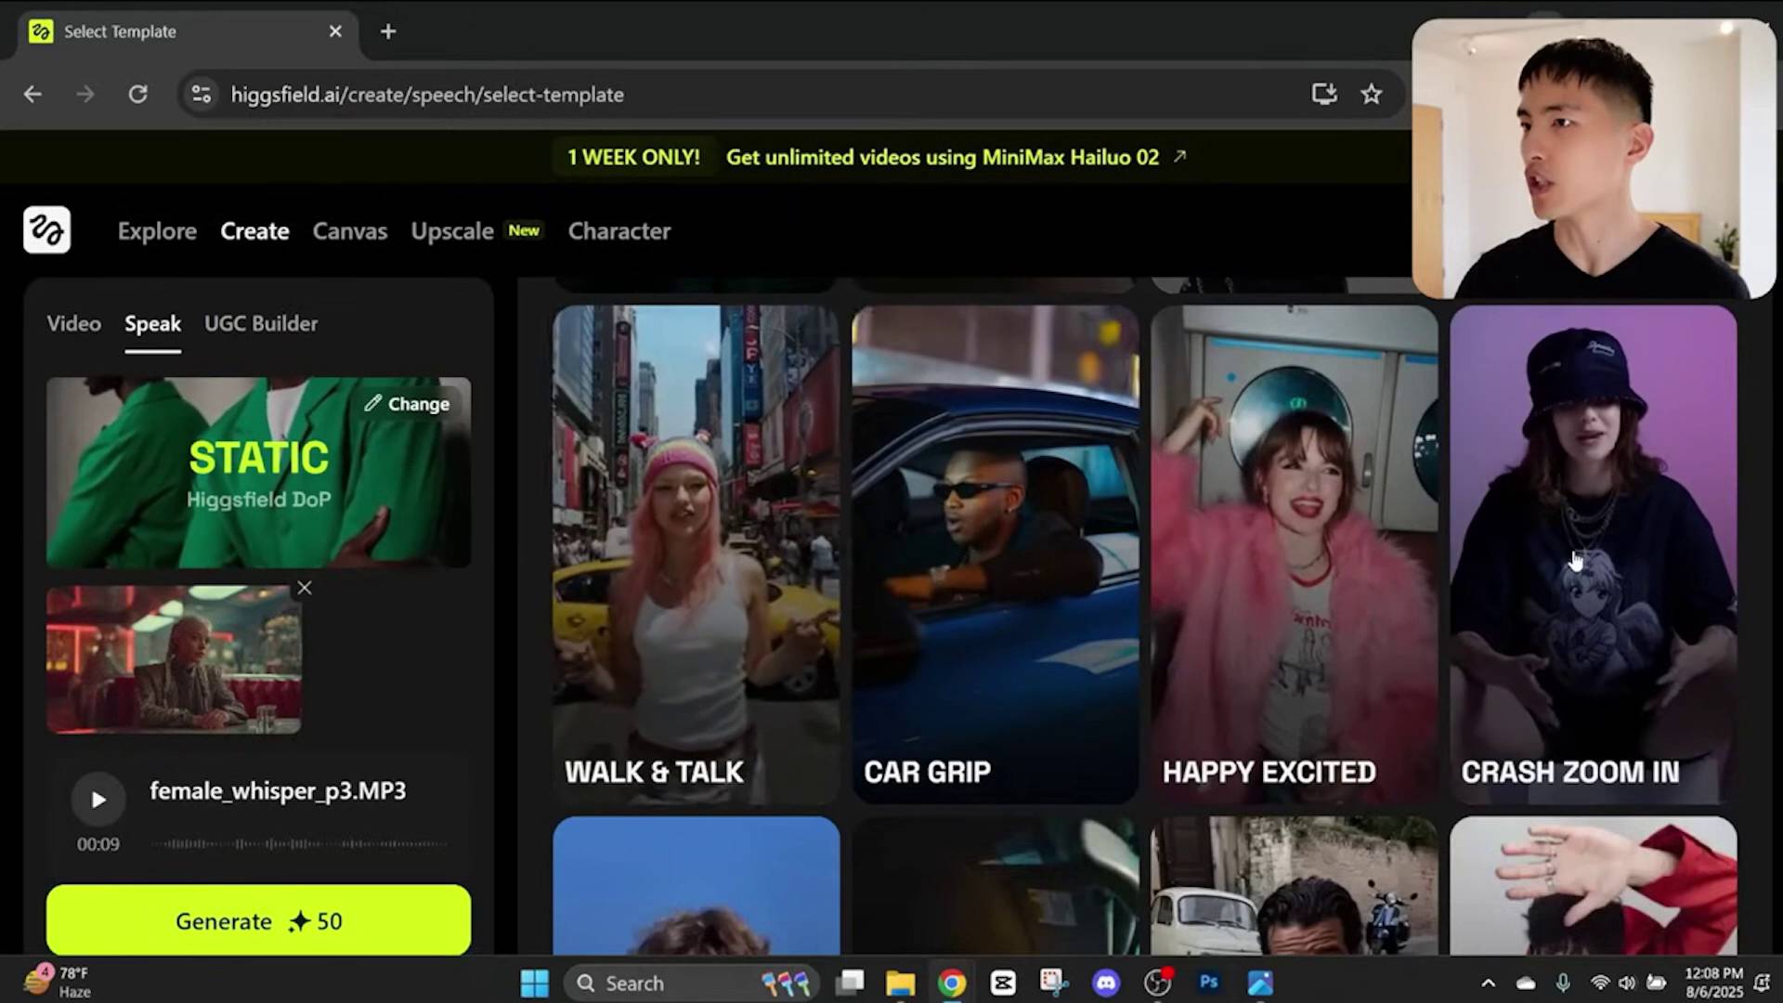The height and width of the screenshot is (1003, 1783).
Task: Select the WALK & TALK template
Action: (696, 554)
